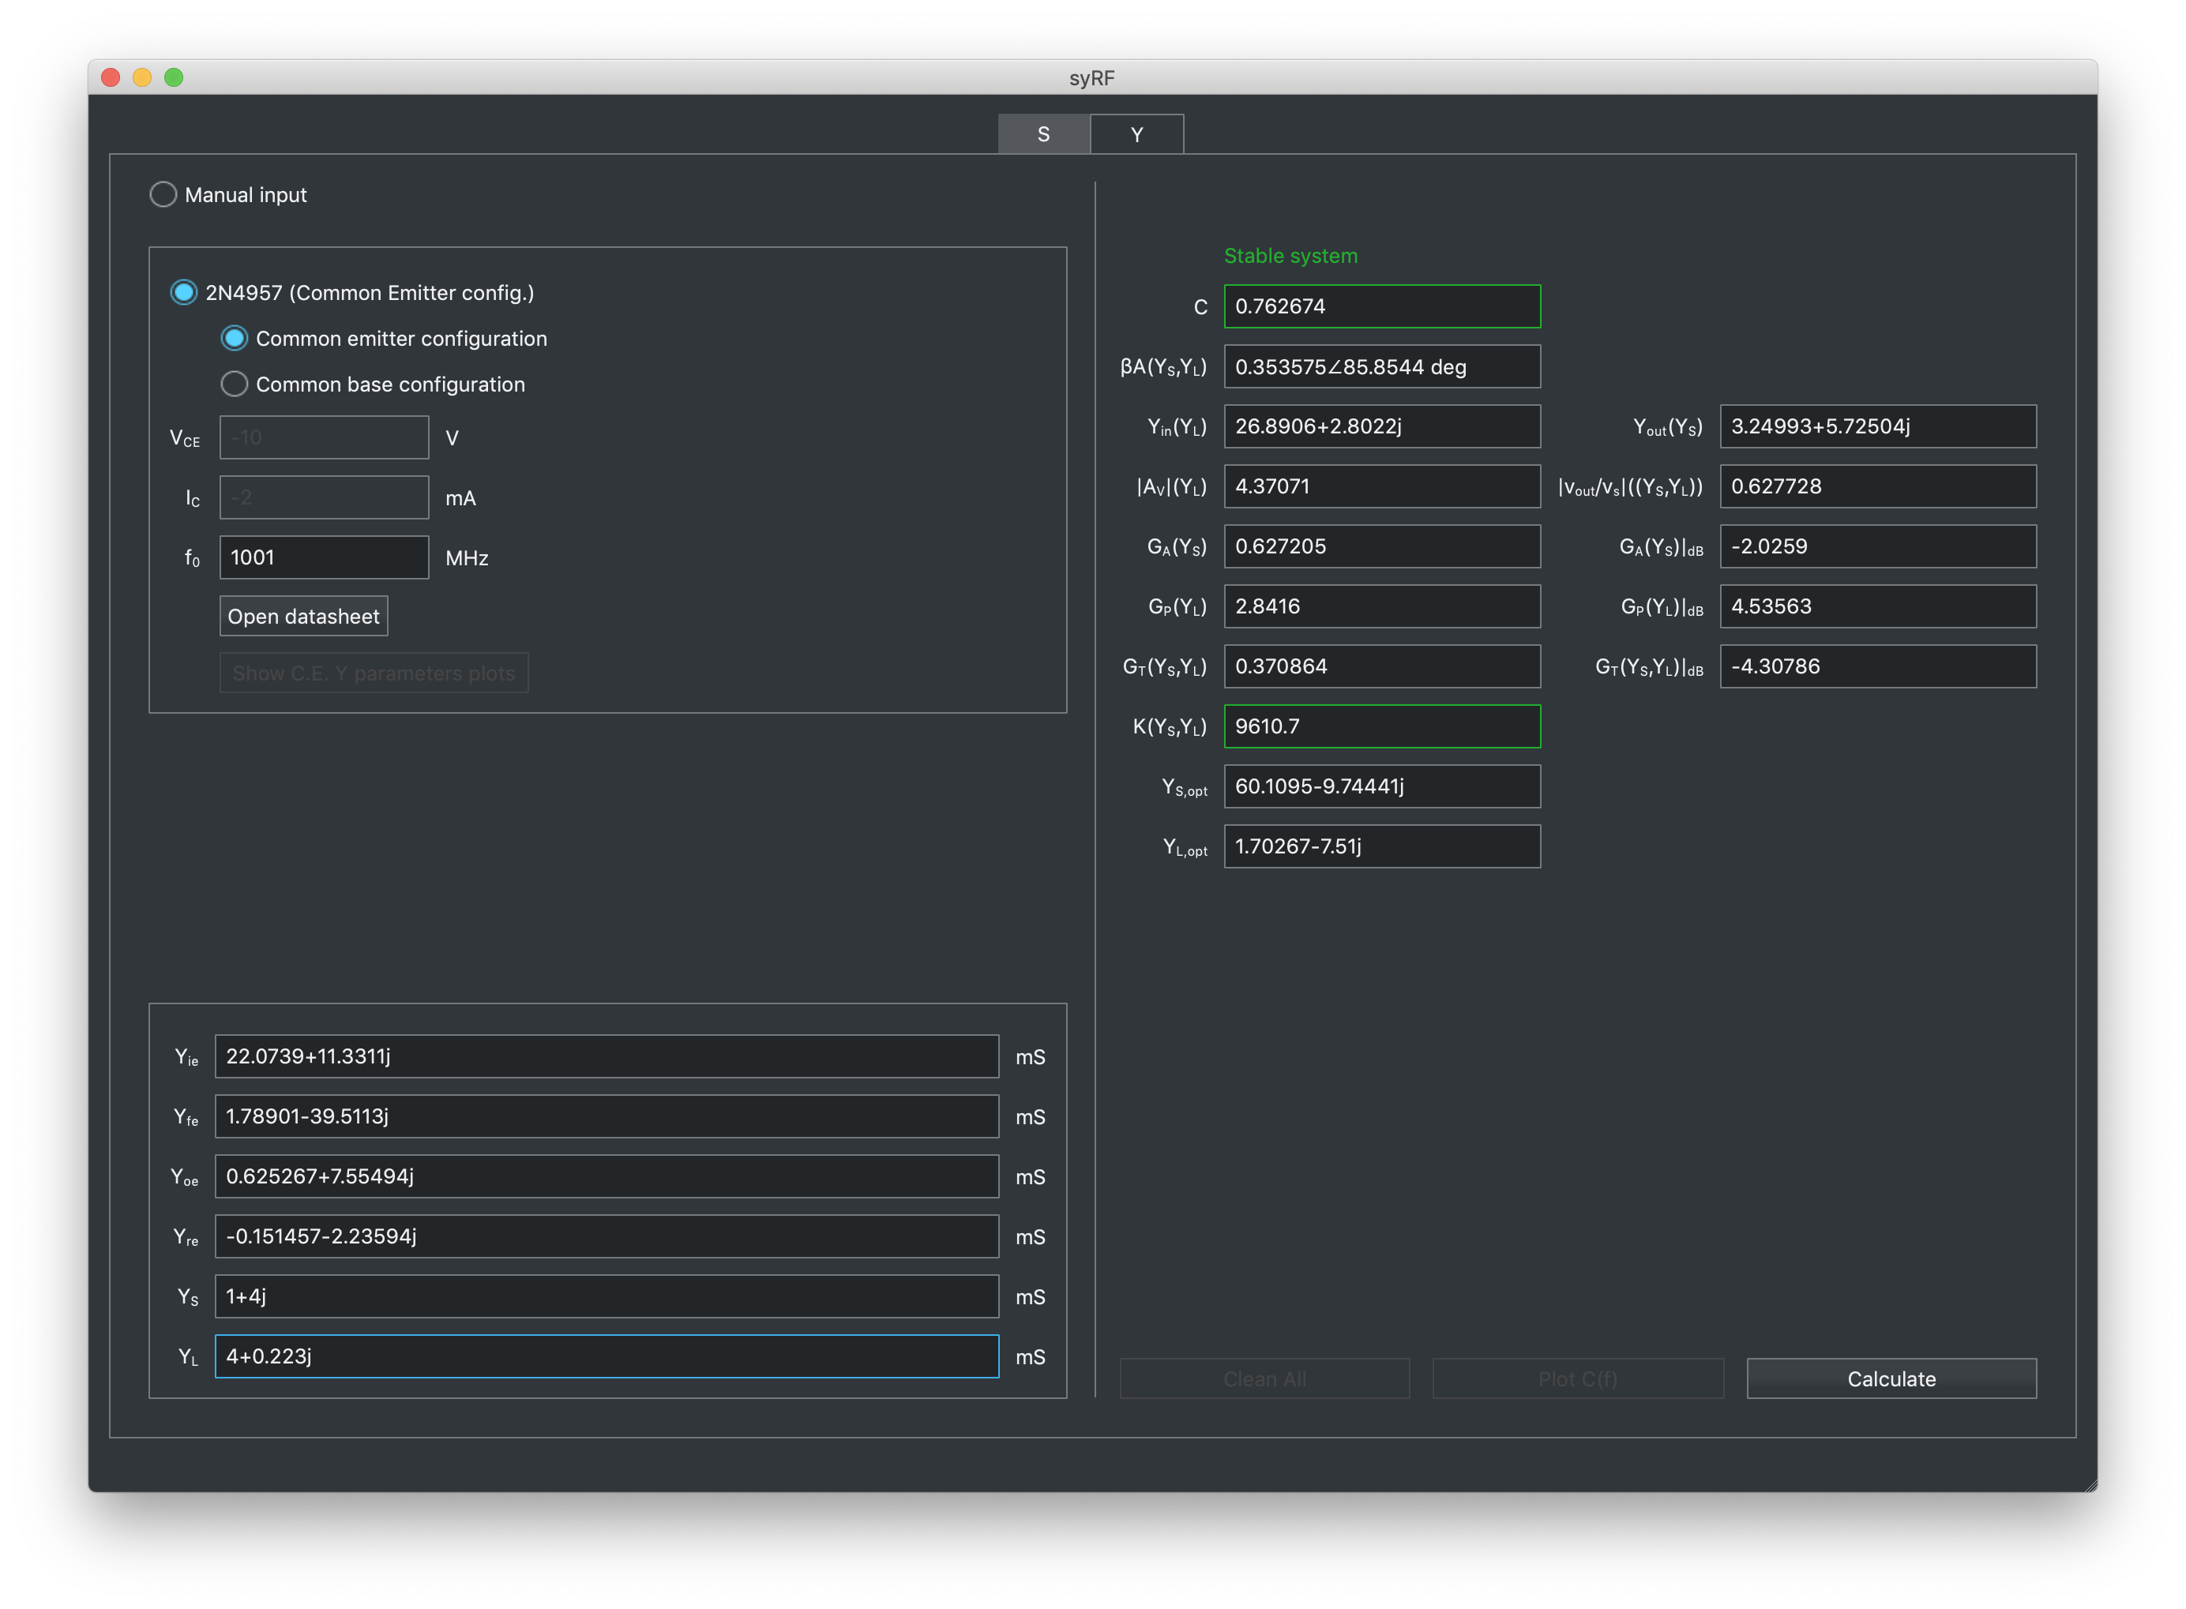
Task: Click the C value result field
Action: [1381, 307]
